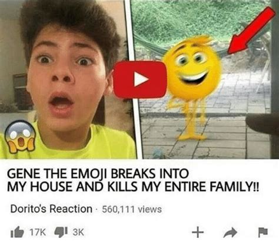Click the 17K likes count

(38, 232)
